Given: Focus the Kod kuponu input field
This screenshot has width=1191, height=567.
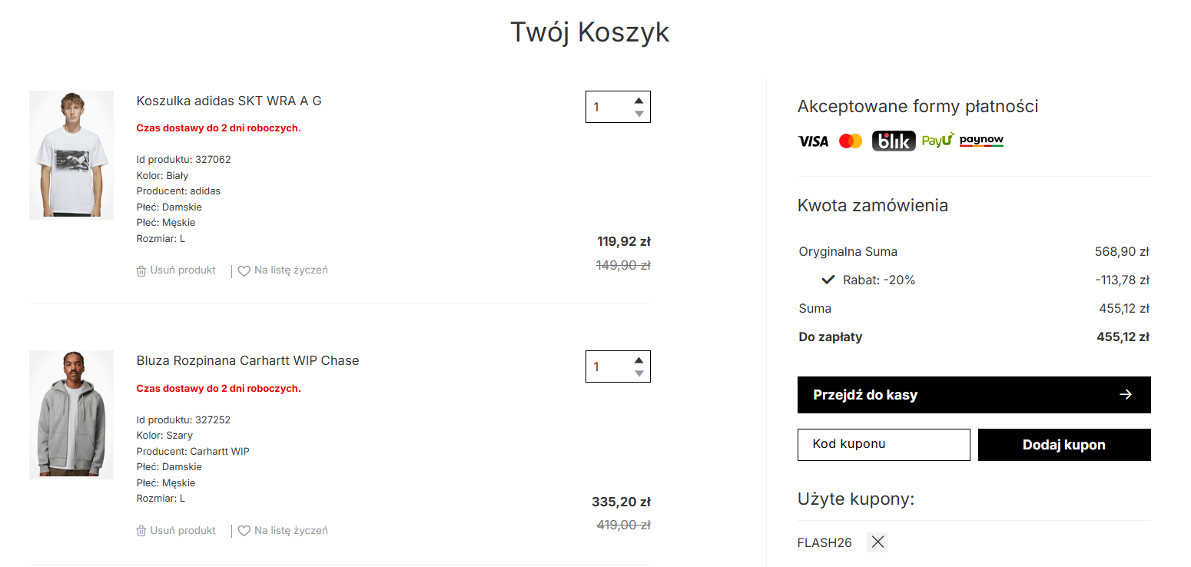Looking at the screenshot, I should (x=884, y=445).
